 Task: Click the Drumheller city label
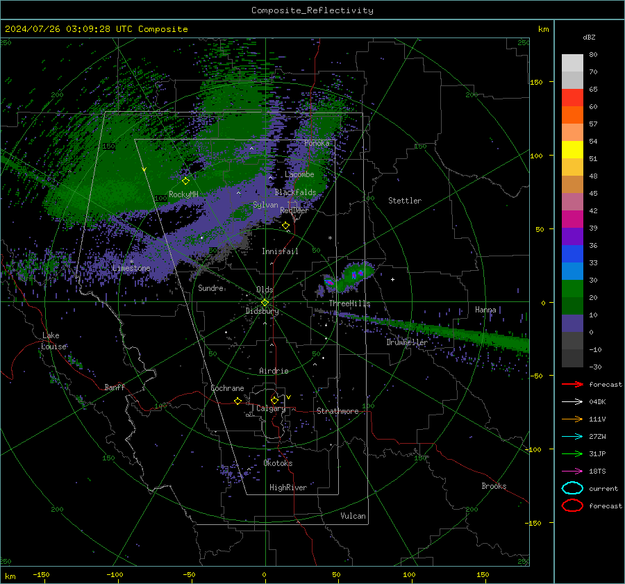[x=407, y=342]
